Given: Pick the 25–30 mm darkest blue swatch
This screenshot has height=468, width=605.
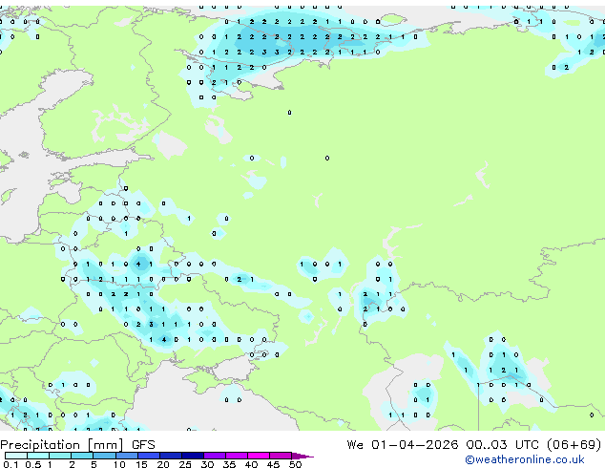Looking at the screenshot, I should [x=193, y=456].
